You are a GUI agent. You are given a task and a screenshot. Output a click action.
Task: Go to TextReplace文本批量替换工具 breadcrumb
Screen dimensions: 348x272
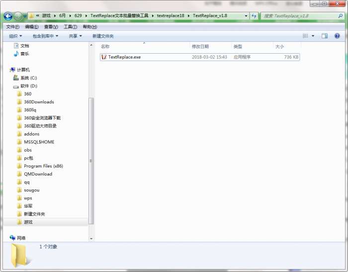point(119,15)
